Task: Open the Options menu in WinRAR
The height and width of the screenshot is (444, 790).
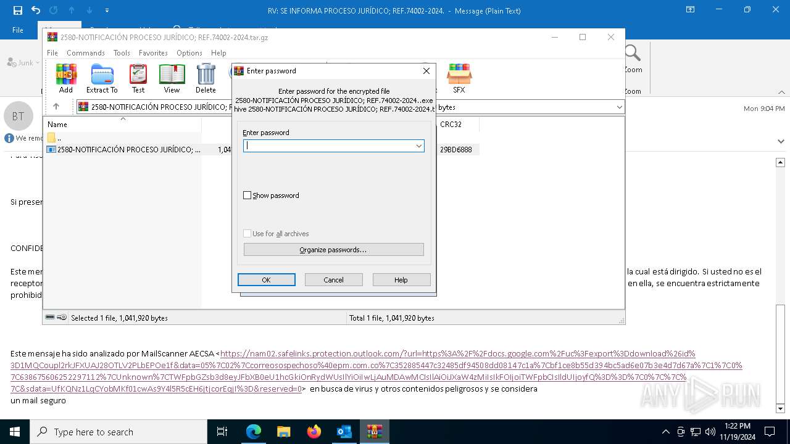Action: click(x=189, y=53)
